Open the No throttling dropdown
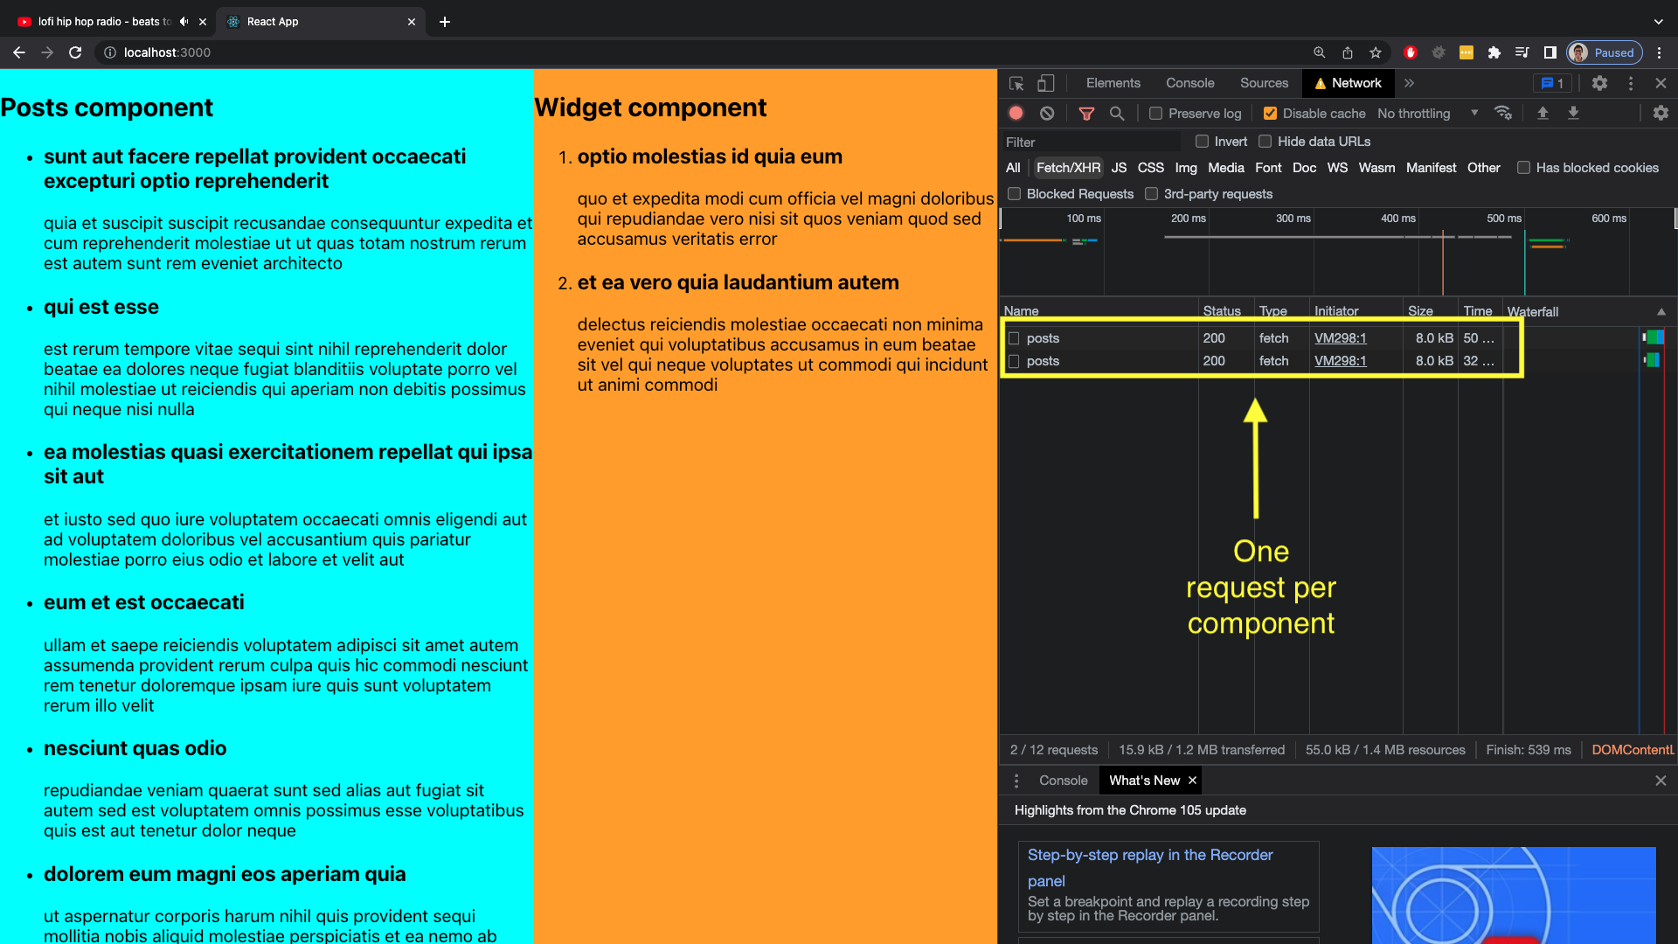1678x944 pixels. click(x=1426, y=113)
